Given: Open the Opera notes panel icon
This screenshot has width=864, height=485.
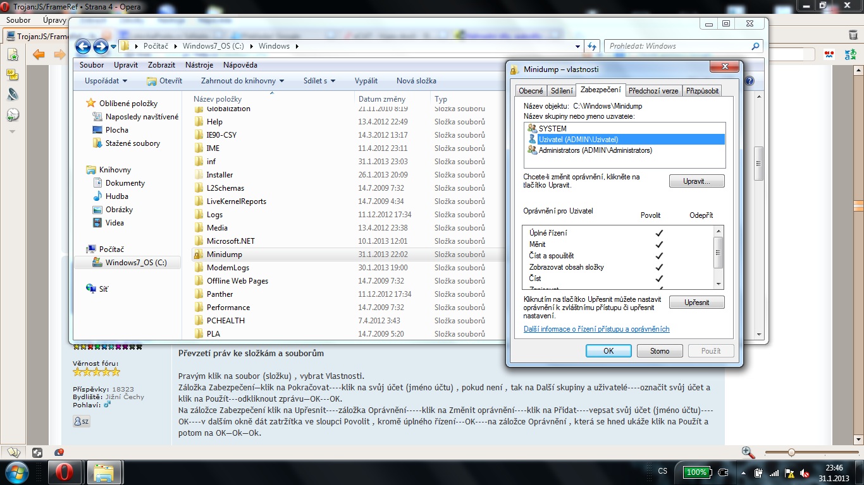Looking at the screenshot, I should pyautogui.click(x=12, y=75).
